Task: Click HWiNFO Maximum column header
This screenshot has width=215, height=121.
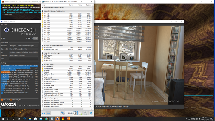Action: pos(87,5)
